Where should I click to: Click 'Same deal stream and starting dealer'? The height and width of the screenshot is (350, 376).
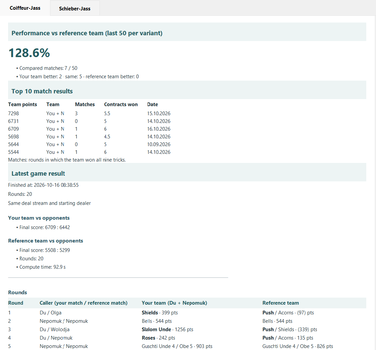point(49,203)
